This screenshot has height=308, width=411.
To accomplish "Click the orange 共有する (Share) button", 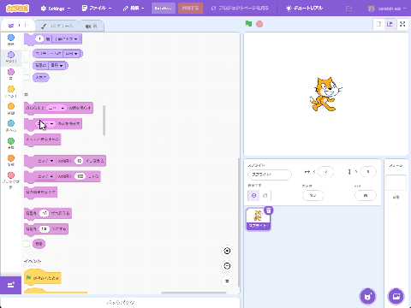I will click(x=190, y=9).
